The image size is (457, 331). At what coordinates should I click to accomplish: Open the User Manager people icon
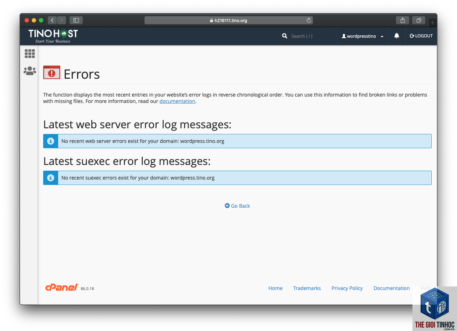pyautogui.click(x=30, y=71)
